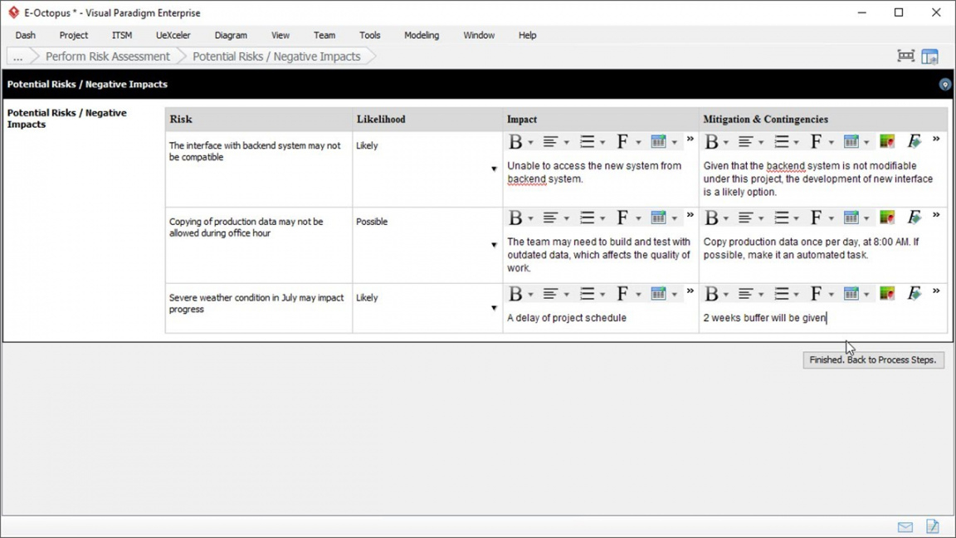Viewport: 956px width, 538px height.
Task: Click Bold in the 'Given that the backend' Mitigation toolbar
Action: coord(711,142)
